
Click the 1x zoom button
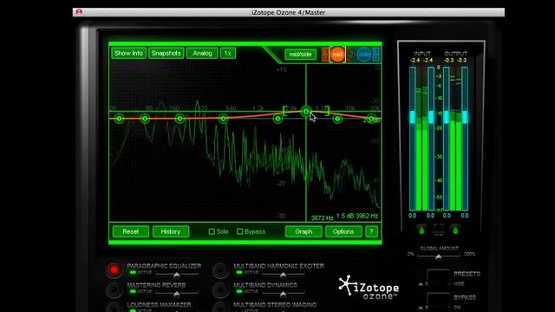tap(228, 54)
